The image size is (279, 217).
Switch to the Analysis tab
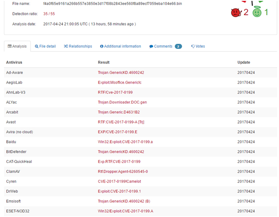coord(17,46)
